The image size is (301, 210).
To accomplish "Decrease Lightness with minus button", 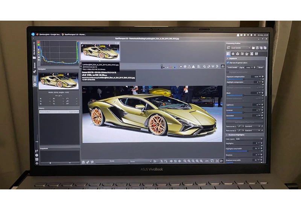I will pyautogui.click(x=260, y=105).
